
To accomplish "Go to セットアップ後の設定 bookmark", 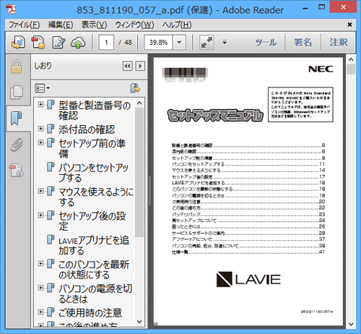I will (x=92, y=220).
